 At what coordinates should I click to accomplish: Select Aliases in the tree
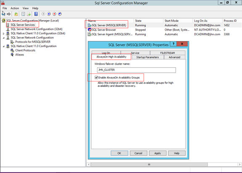[x=20, y=55]
